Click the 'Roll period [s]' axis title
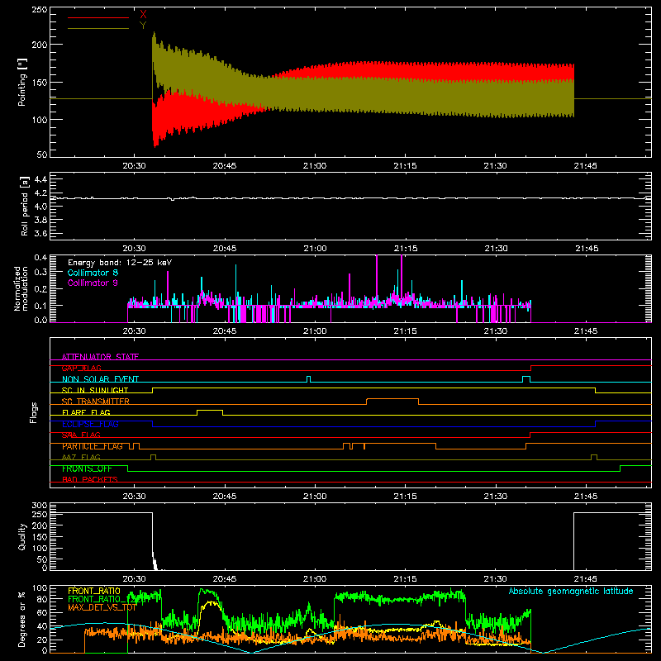The image size is (661, 661). (x=24, y=206)
